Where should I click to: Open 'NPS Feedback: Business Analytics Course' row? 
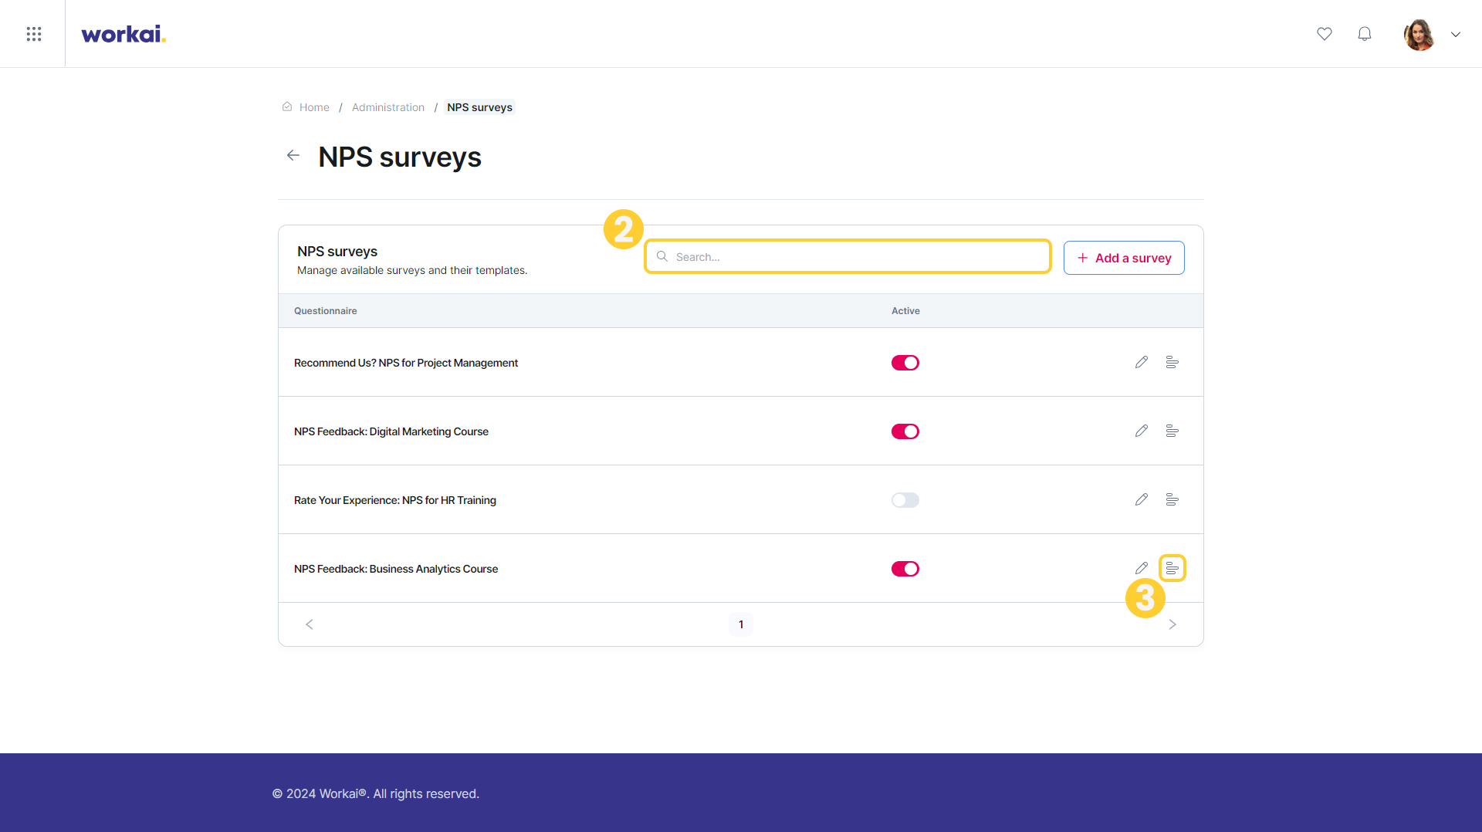point(741,568)
